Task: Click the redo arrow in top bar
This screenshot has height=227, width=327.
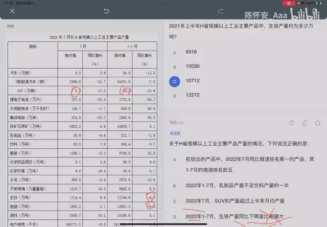Action: [x=220, y=11]
